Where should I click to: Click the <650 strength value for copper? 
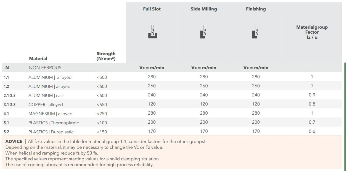coord(102,105)
